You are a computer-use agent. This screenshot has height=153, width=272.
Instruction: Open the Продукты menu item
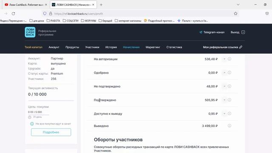[x=72, y=47]
